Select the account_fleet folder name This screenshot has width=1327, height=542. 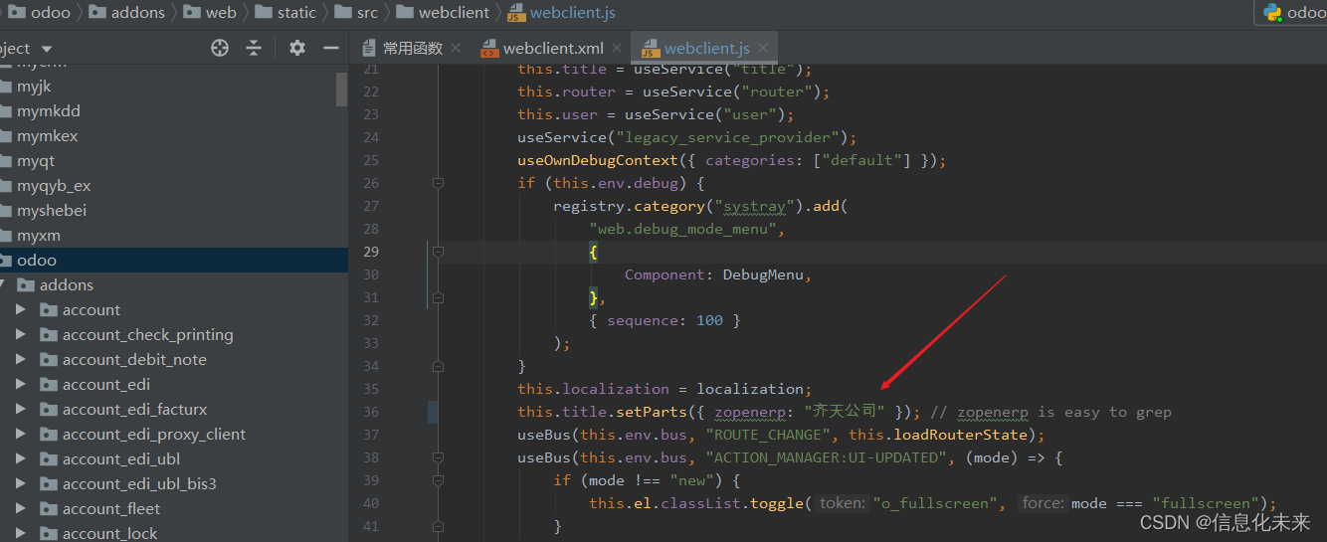pos(111,508)
